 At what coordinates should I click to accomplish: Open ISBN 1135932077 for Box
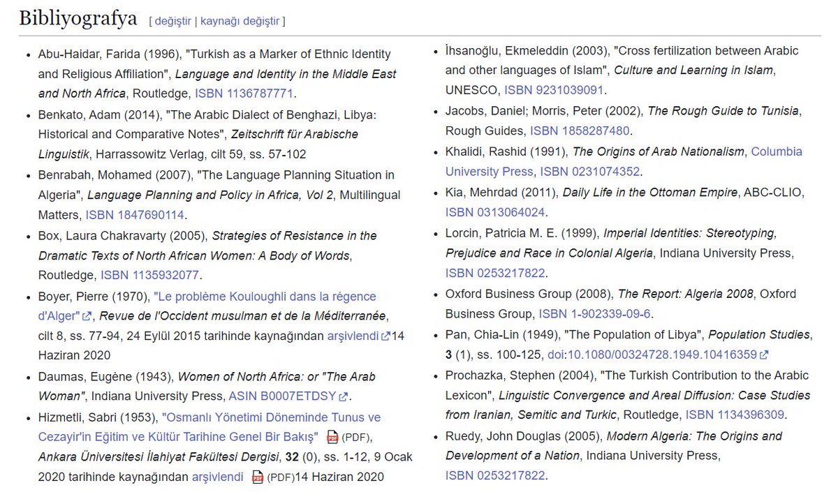coord(150,275)
